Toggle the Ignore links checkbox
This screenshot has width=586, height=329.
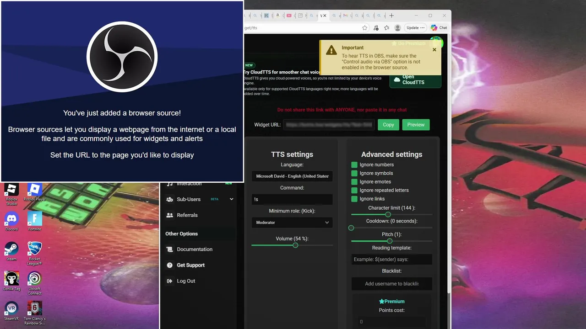[354, 199]
